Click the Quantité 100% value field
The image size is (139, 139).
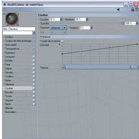click(130, 23)
